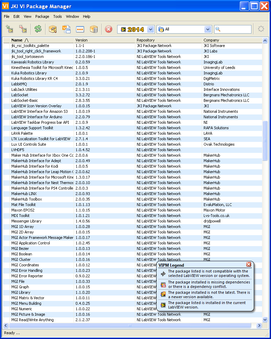The height and width of the screenshot is (339, 271).
Task: Refresh the package list with green arrows
Action: [38, 29]
